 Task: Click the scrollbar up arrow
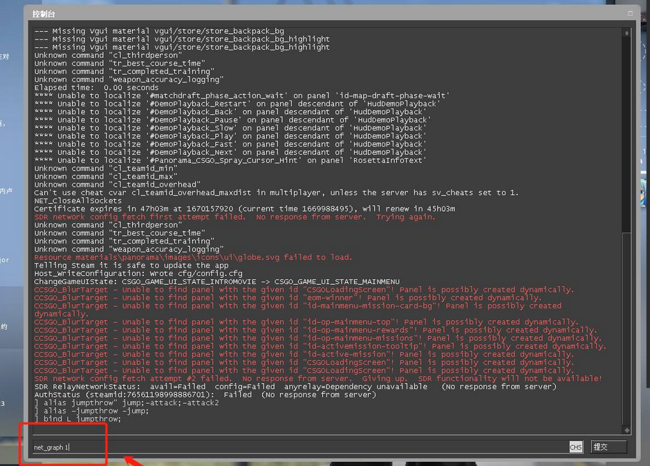626,32
